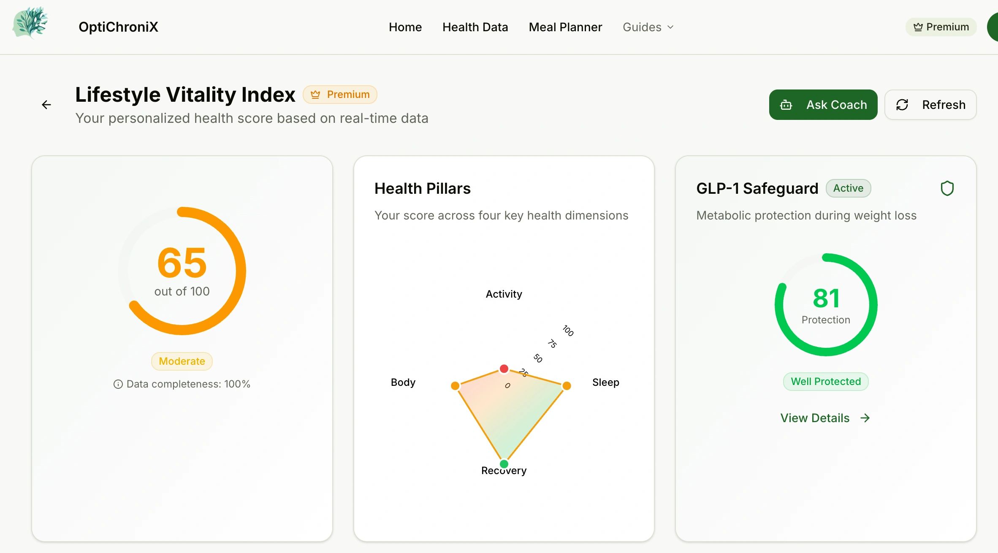The width and height of the screenshot is (998, 553).
Task: Click the robot icon on Ask Coach
Action: coord(786,105)
